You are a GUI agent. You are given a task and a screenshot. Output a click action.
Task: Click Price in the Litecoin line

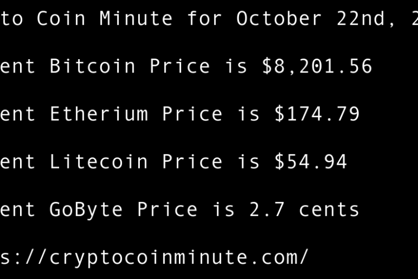pyautogui.click(x=192, y=162)
